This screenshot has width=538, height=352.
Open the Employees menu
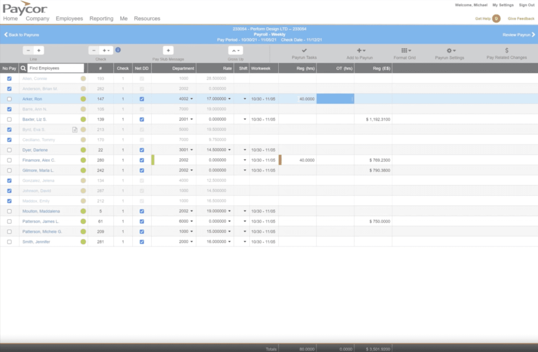tap(69, 18)
